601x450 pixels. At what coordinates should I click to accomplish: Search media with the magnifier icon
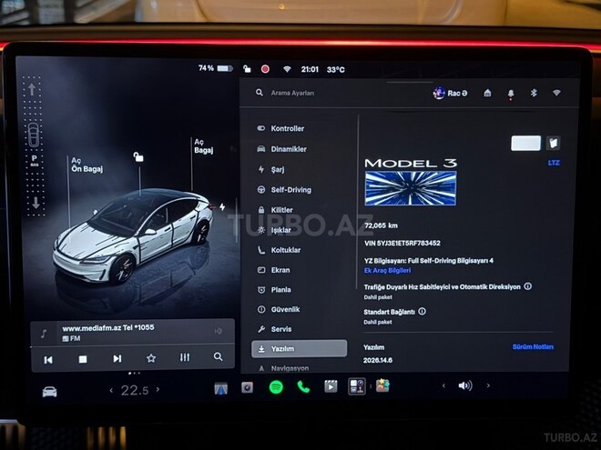[x=219, y=356]
